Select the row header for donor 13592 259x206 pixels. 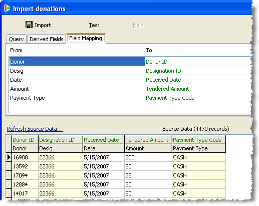tap(9, 166)
